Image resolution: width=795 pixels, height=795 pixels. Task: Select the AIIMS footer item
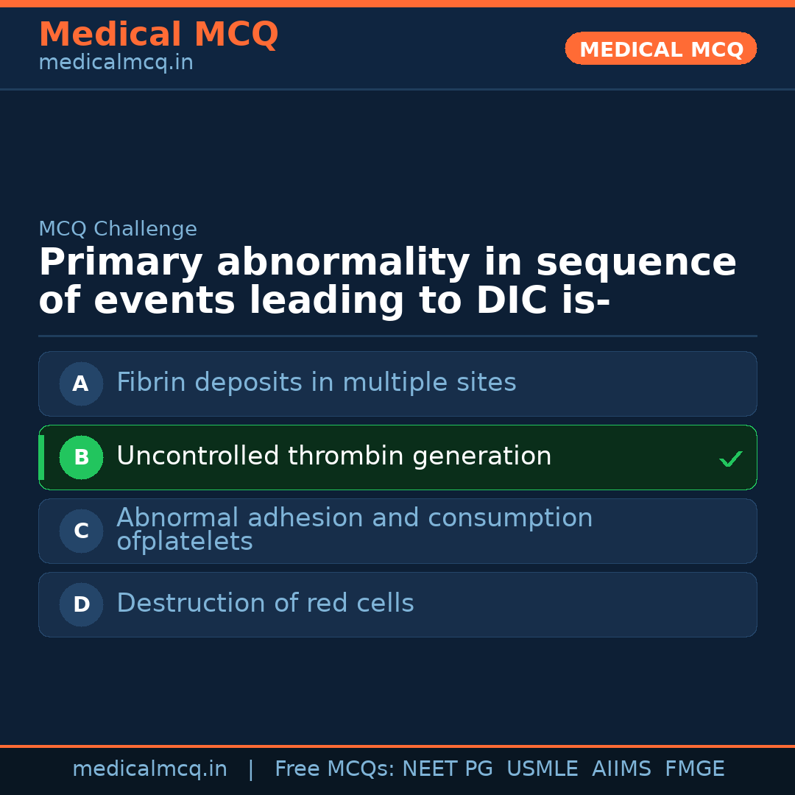[x=621, y=769]
